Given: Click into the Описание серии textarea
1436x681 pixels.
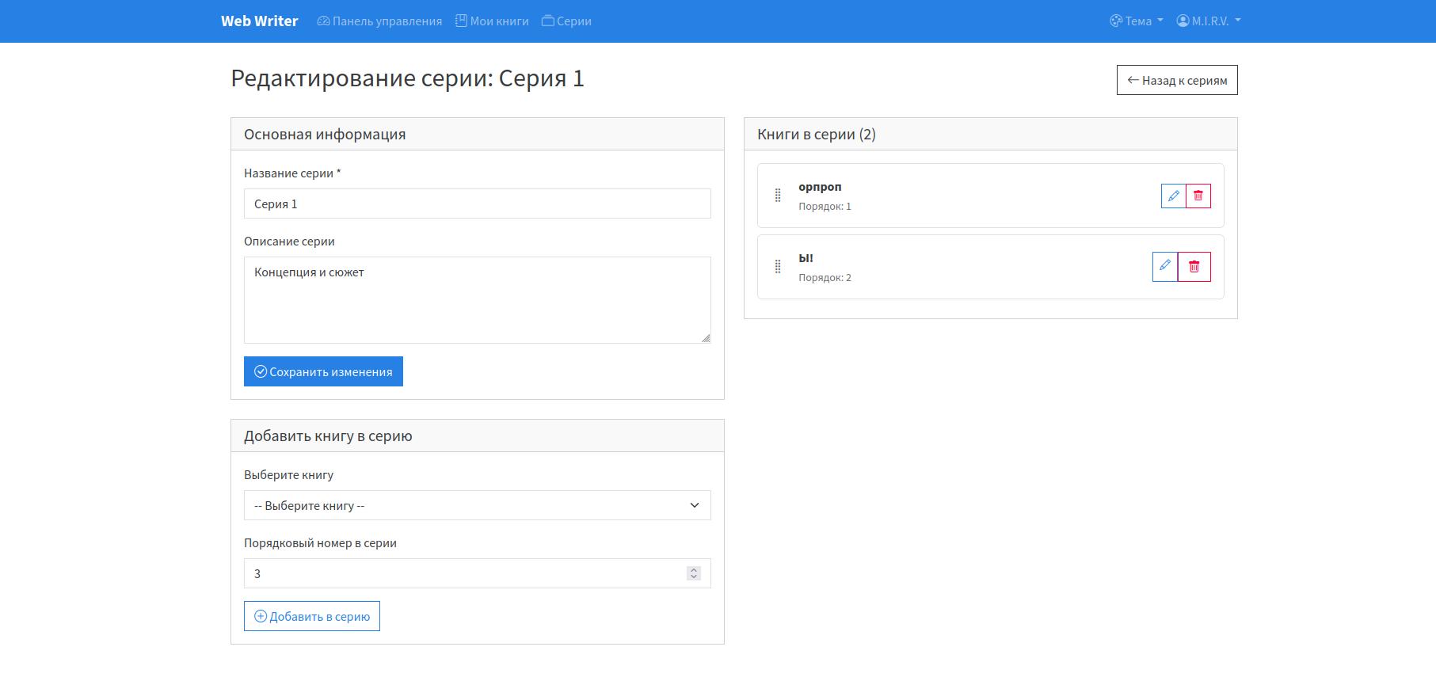Looking at the screenshot, I should point(477,299).
